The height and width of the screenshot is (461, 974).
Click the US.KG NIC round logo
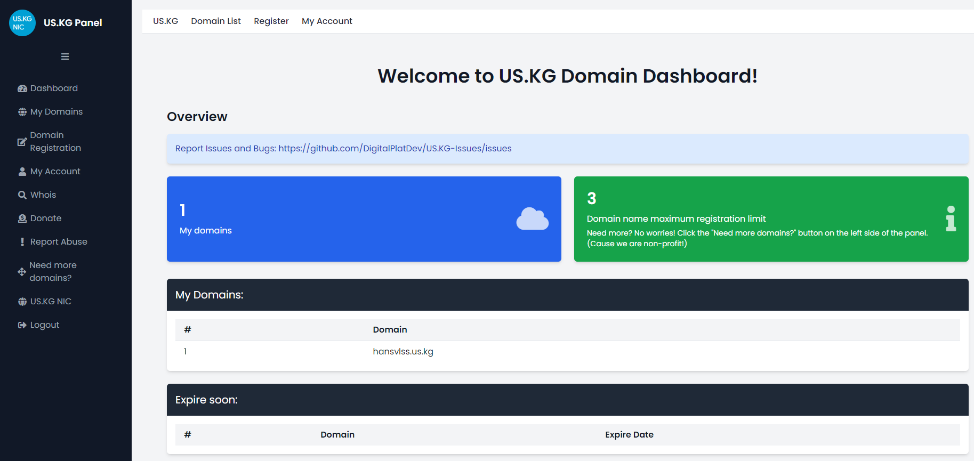coord(22,23)
